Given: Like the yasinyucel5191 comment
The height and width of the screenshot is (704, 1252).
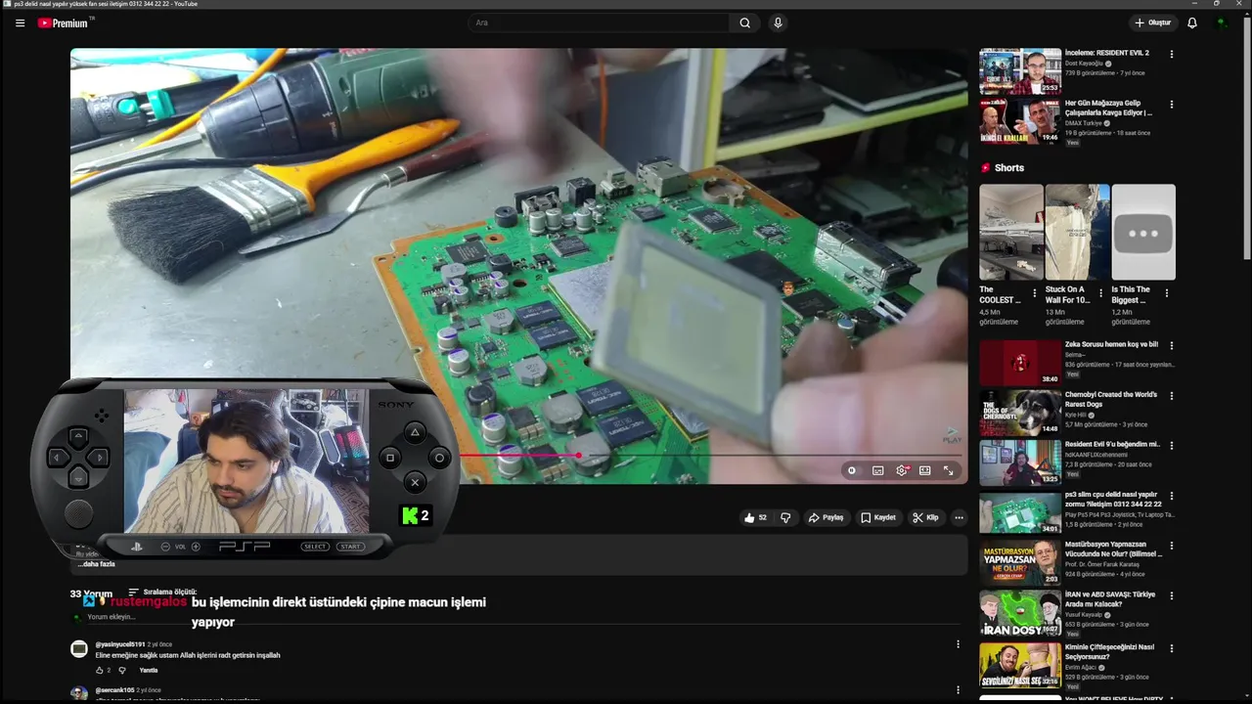Looking at the screenshot, I should tap(99, 670).
